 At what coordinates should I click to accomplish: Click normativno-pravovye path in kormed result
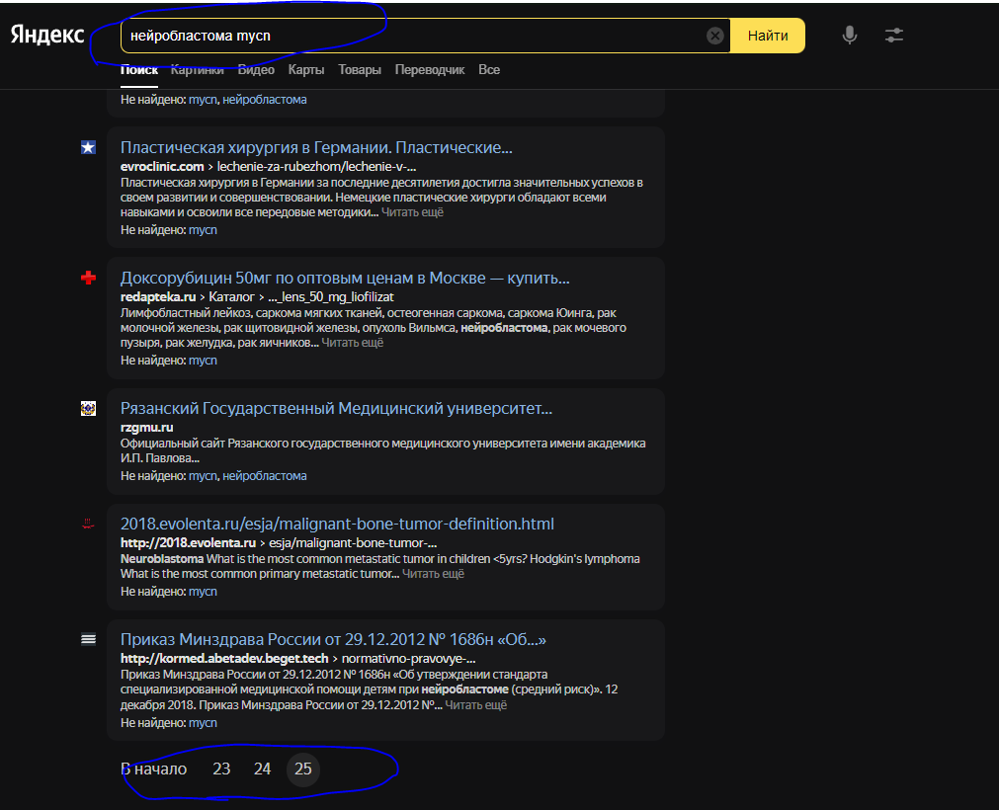click(x=409, y=659)
